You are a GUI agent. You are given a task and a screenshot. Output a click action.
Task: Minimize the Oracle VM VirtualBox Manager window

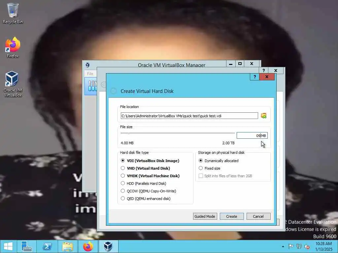(231, 64)
